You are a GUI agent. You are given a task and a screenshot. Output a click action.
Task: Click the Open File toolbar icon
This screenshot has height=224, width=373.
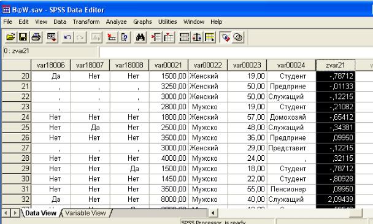pyautogui.click(x=10, y=37)
